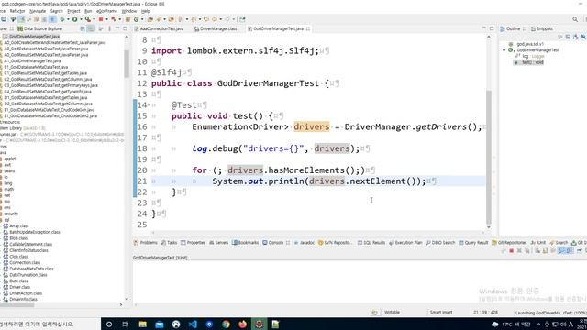Open the Execution Plan tab

coord(405,243)
